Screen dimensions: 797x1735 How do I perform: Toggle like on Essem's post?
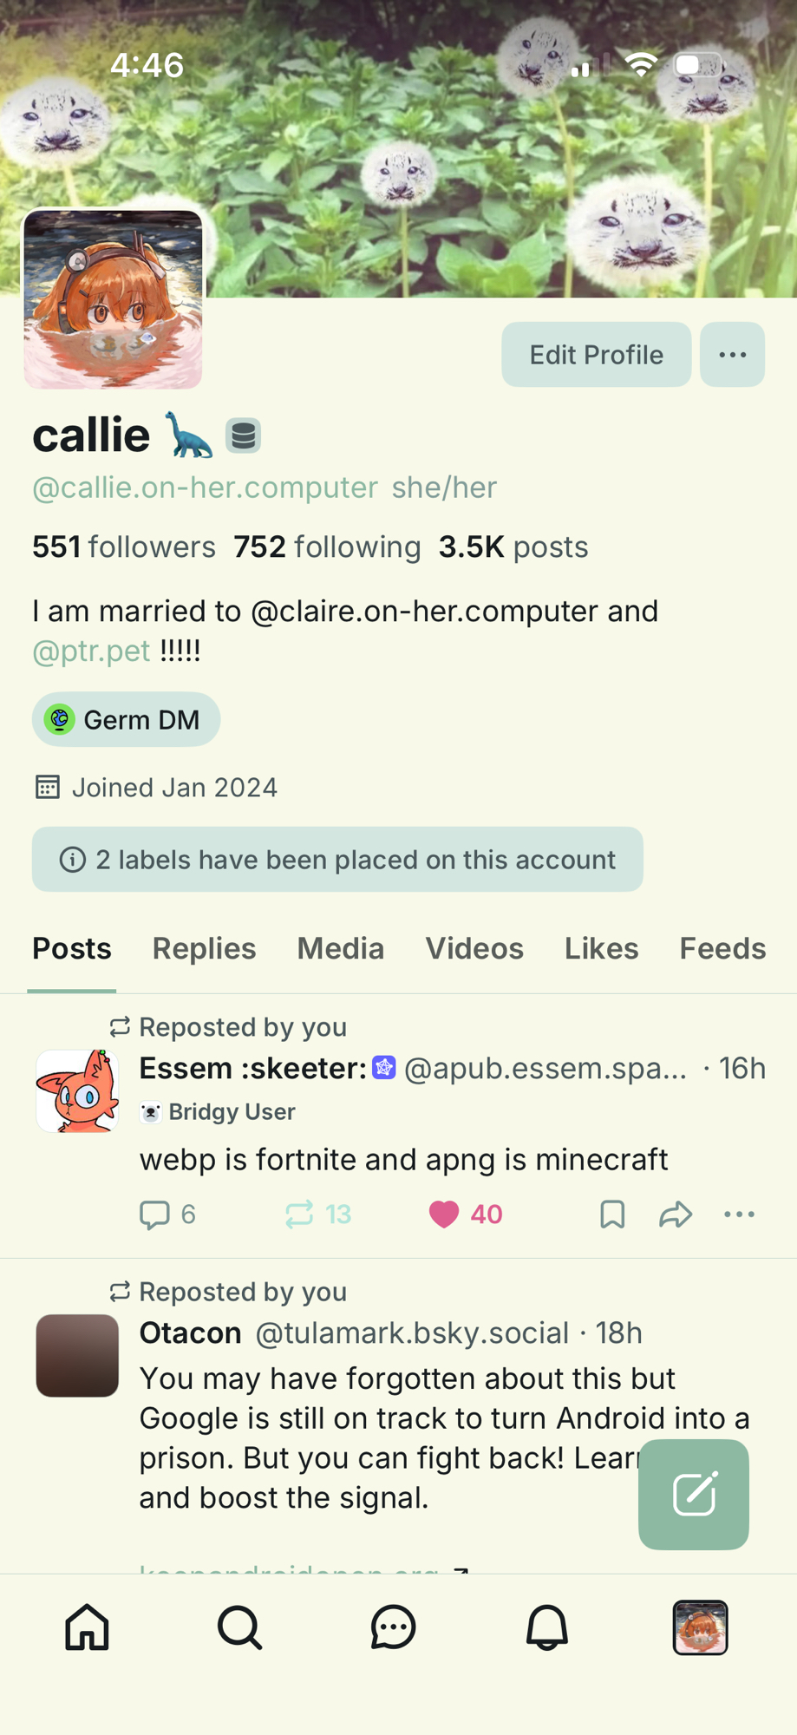point(444,1214)
